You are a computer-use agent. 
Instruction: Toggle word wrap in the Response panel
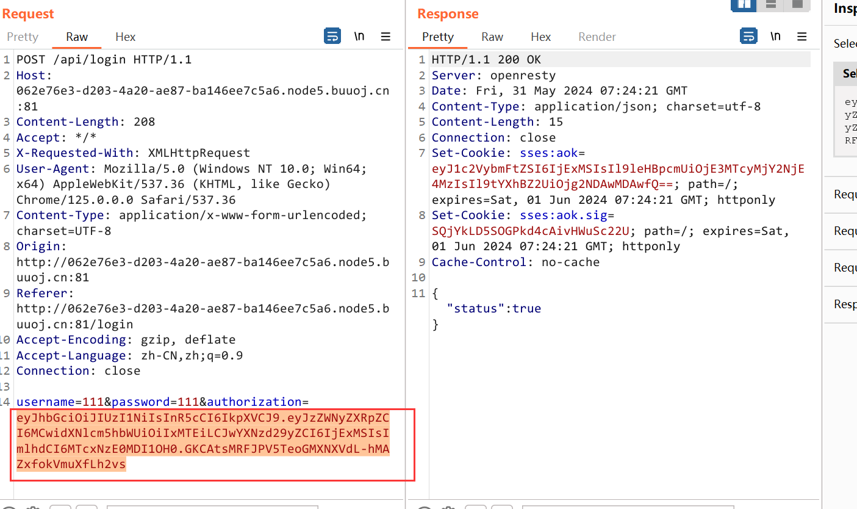(748, 37)
